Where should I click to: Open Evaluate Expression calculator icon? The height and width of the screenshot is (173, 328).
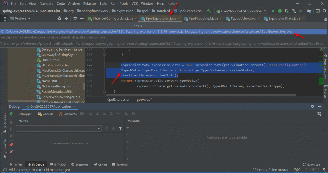(127, 114)
